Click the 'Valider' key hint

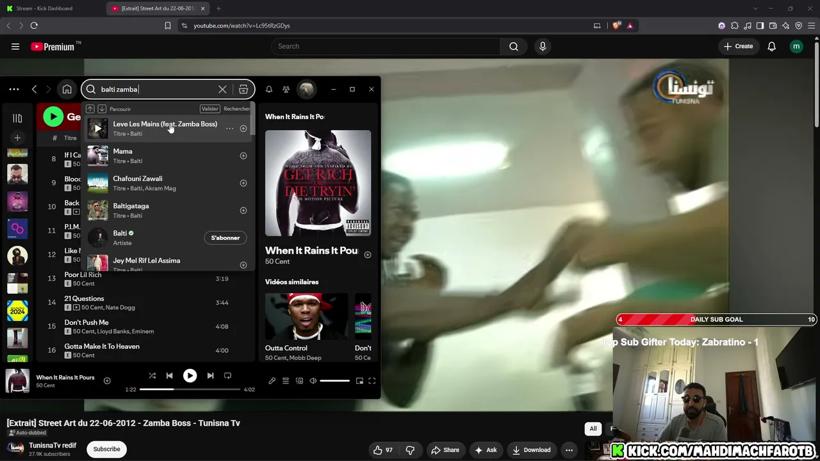click(209, 109)
